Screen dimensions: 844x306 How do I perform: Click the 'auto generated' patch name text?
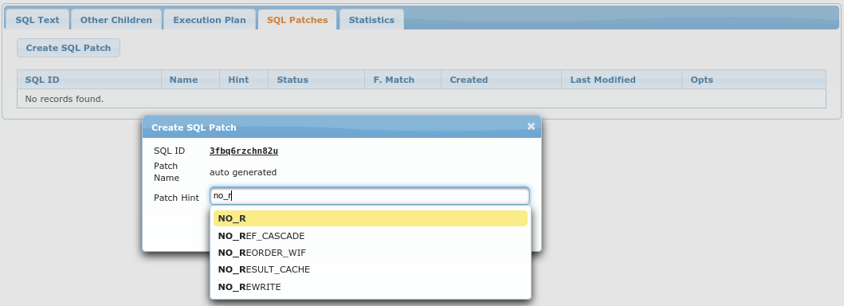coord(243,172)
